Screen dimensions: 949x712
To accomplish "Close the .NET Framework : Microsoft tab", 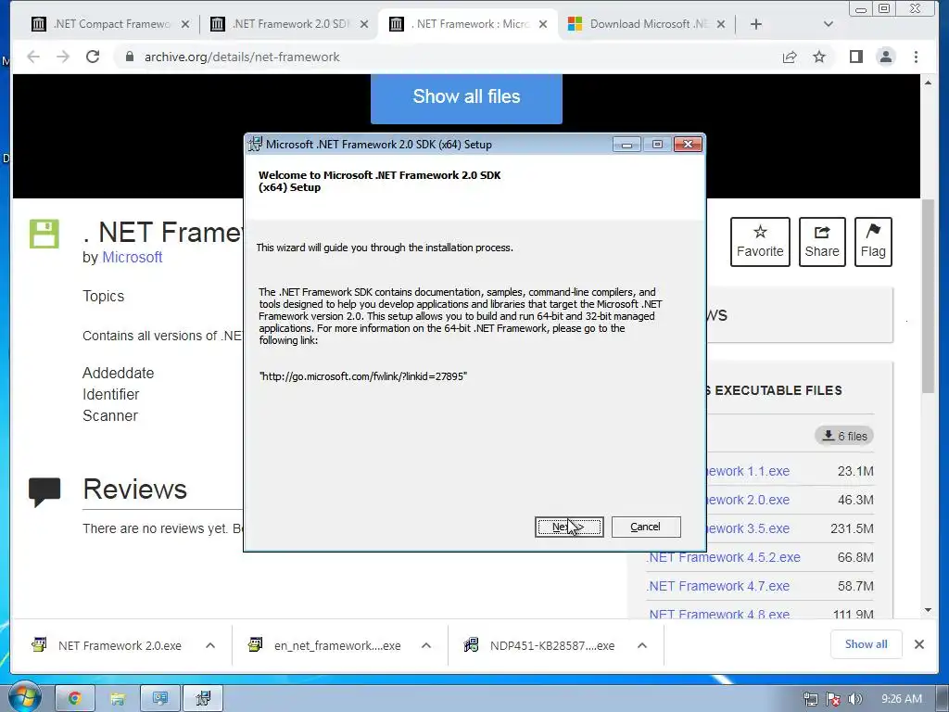I will [543, 24].
